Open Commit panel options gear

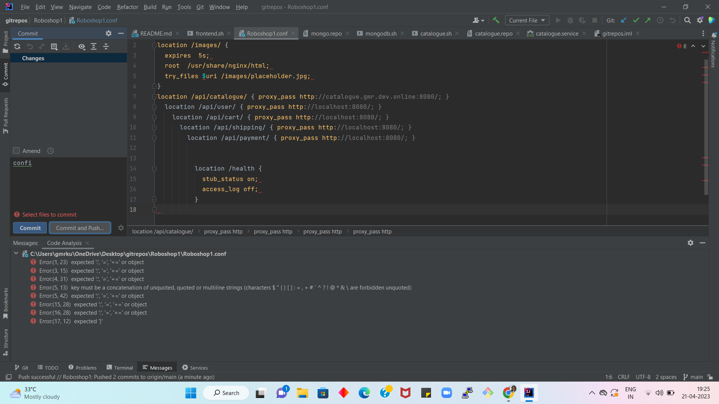pos(109,33)
